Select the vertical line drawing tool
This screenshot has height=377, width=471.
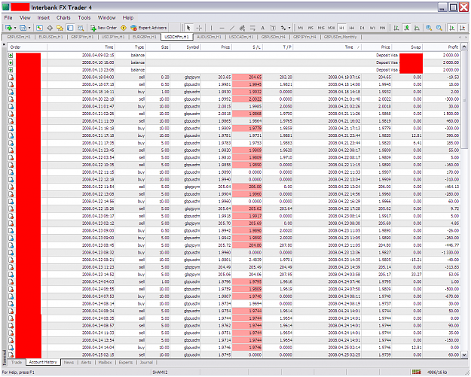point(212,28)
